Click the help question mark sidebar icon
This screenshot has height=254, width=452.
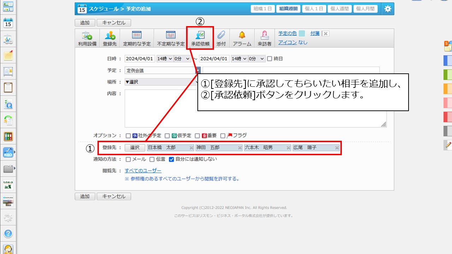(x=8, y=234)
